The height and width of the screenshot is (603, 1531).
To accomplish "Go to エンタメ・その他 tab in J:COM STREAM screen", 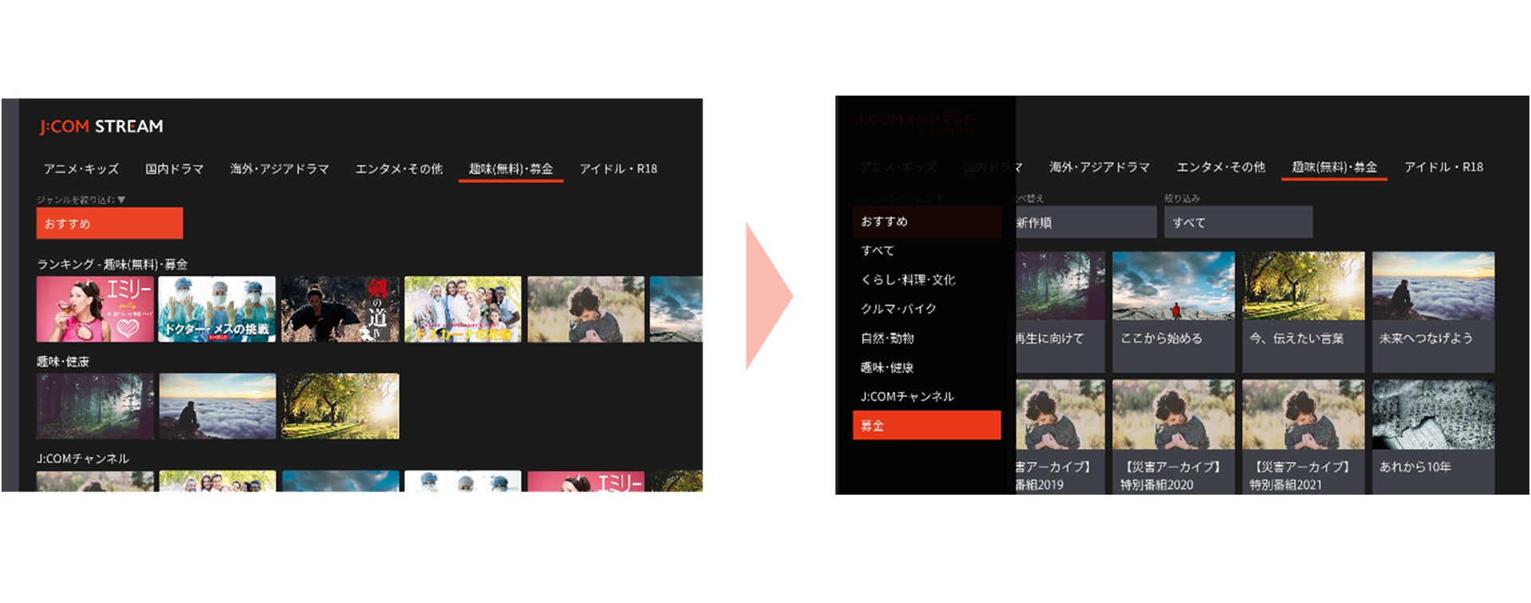I will (399, 169).
